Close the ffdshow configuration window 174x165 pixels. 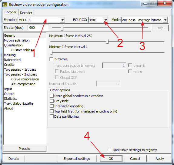(x=165, y=3)
